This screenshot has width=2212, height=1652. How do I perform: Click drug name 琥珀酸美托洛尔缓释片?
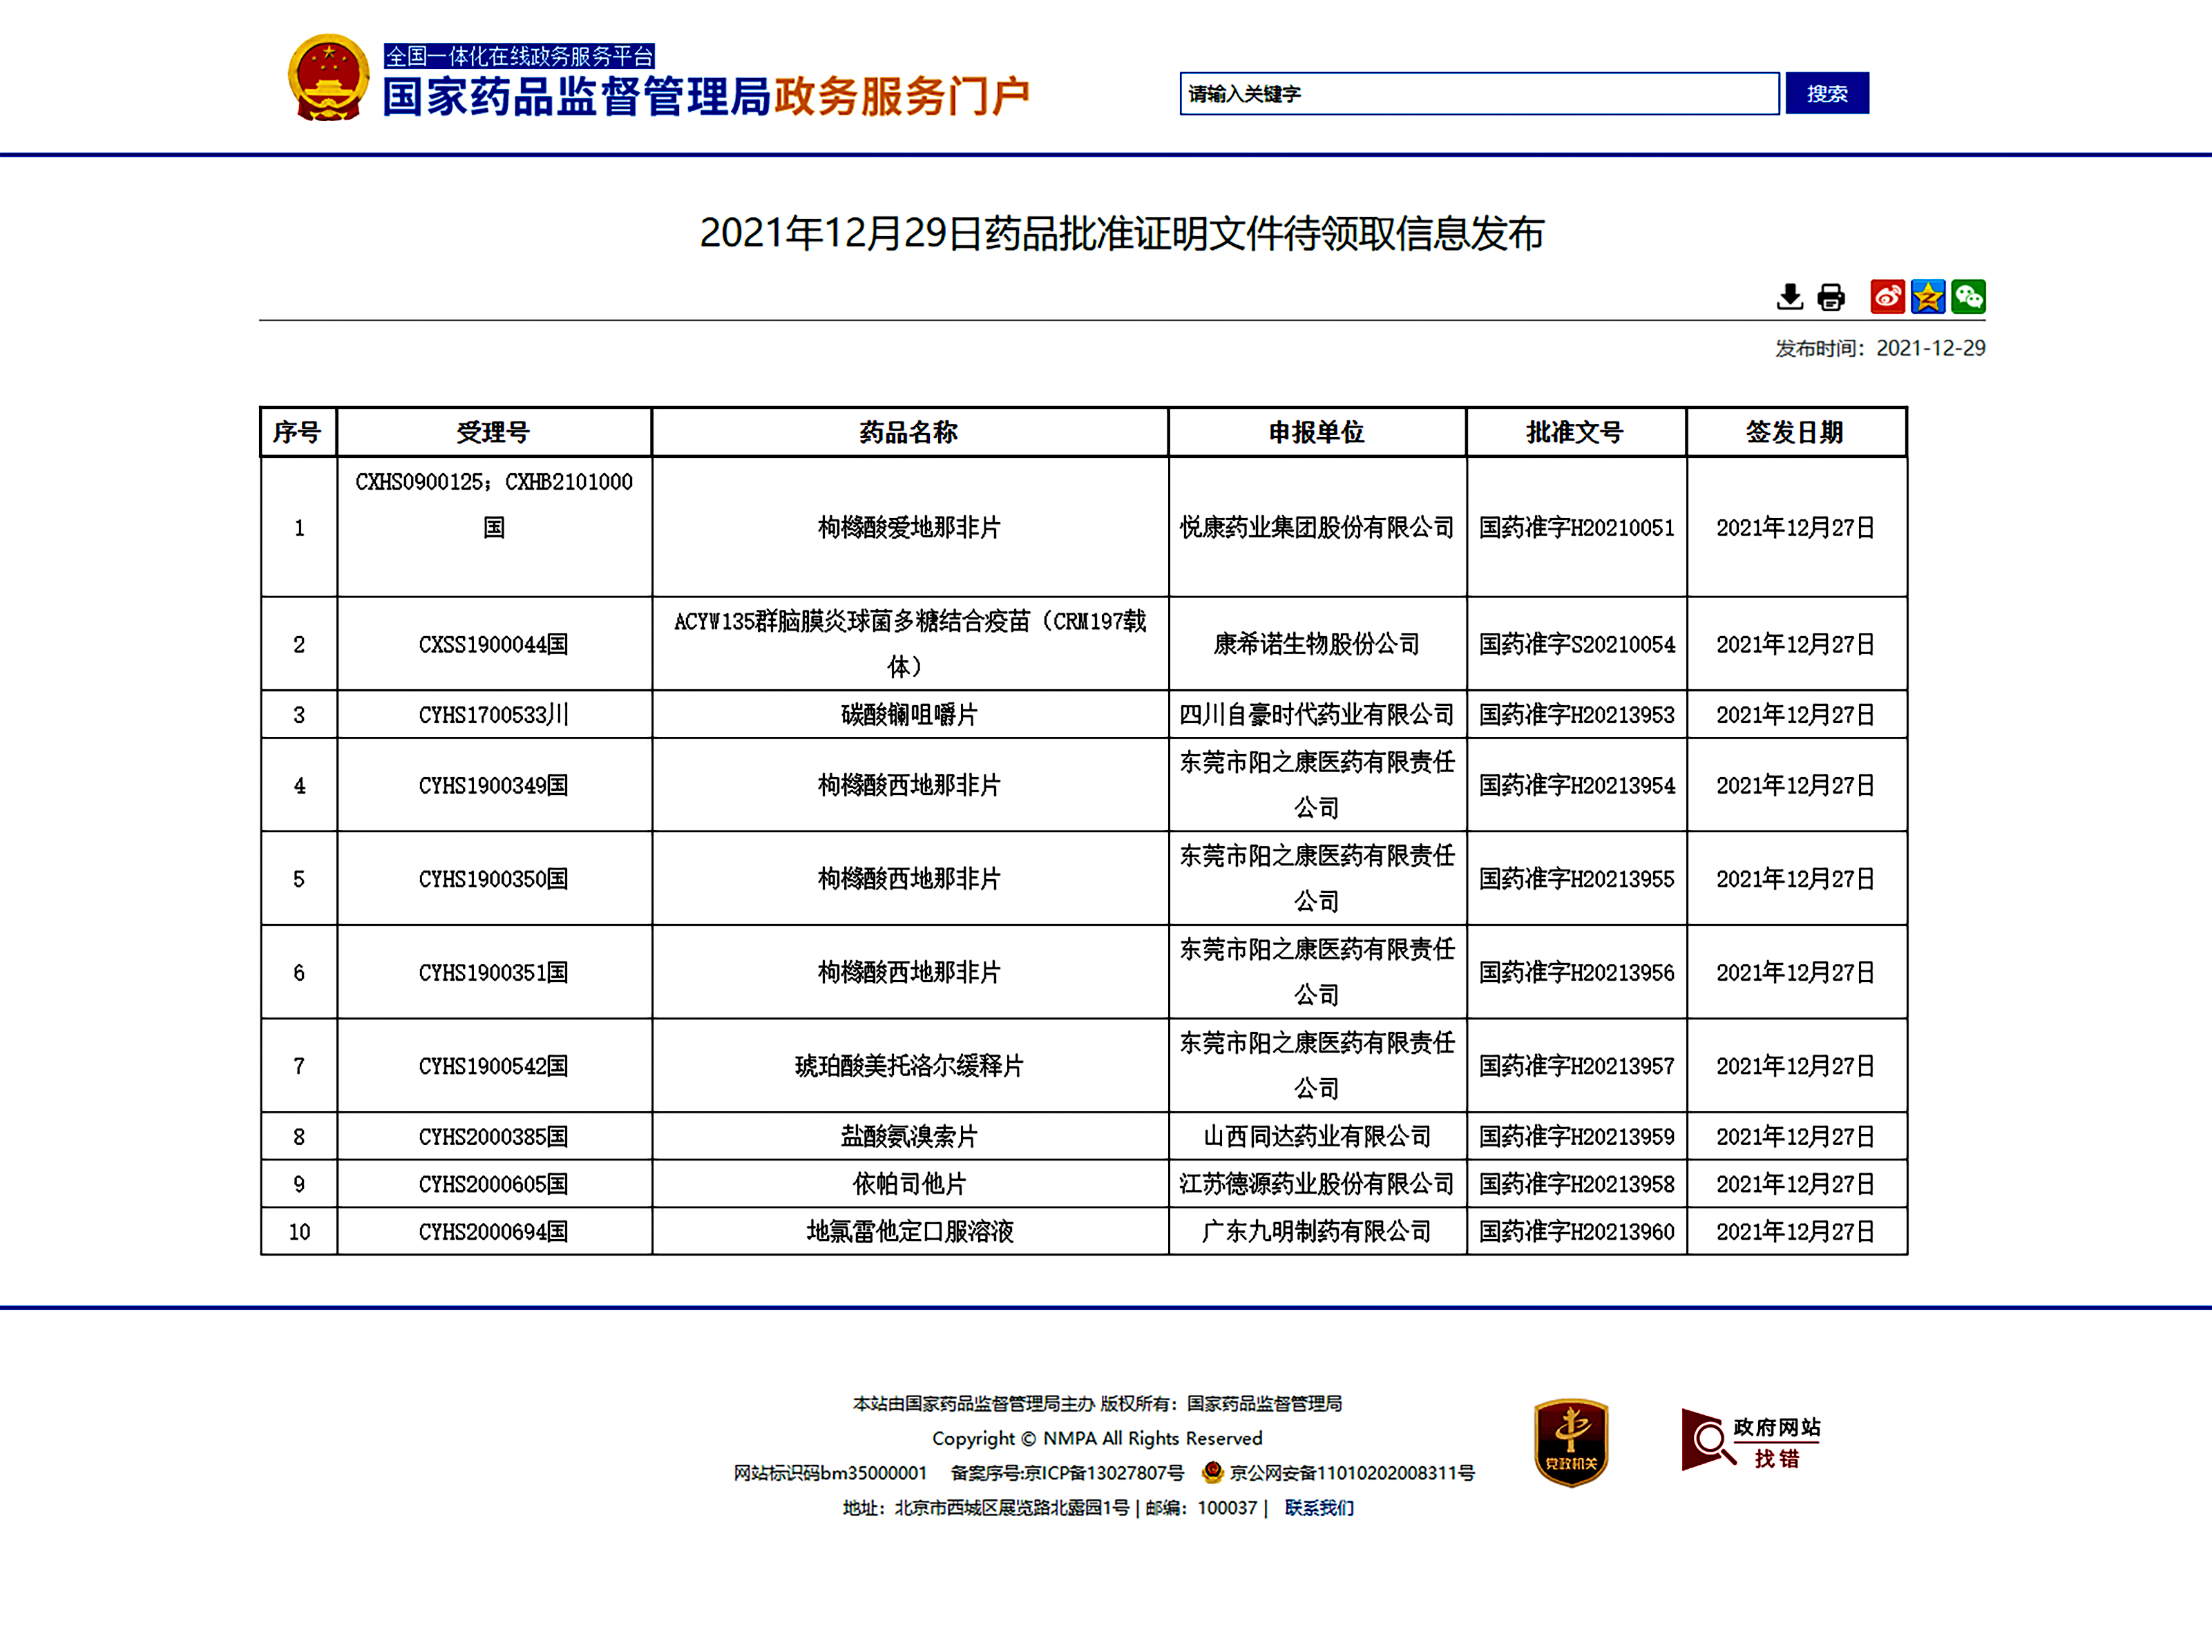coord(909,1067)
